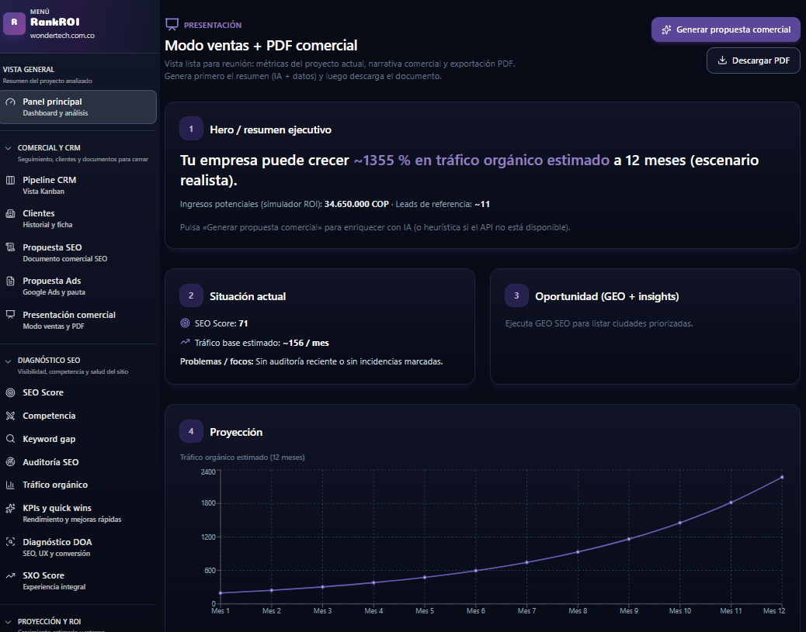The width and height of the screenshot is (806, 632).
Task: Click the Proyección section heading
Action: tap(236, 432)
